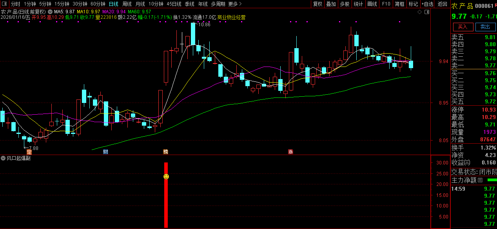497x229 pixels.
Task: Click the MA20: 9.94 moving average label
Action: click(114, 12)
